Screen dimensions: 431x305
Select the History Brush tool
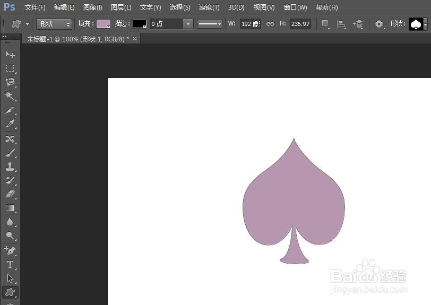pyautogui.click(x=10, y=180)
